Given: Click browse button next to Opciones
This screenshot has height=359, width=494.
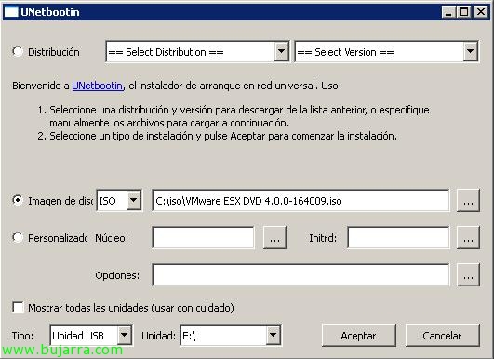Looking at the screenshot, I should [x=468, y=275].
